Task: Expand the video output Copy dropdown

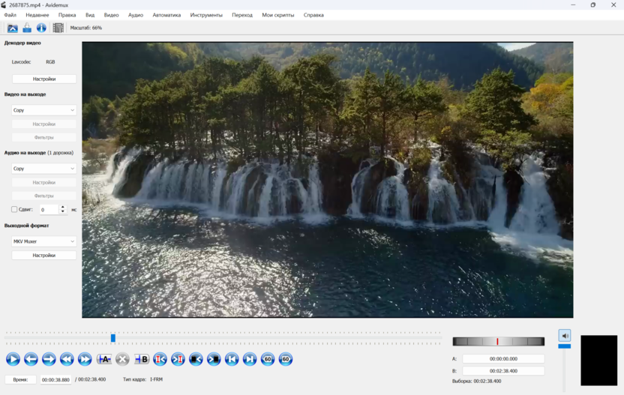Action: click(x=44, y=110)
